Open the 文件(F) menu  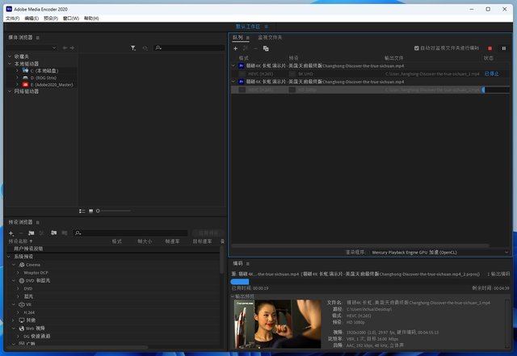coord(13,19)
